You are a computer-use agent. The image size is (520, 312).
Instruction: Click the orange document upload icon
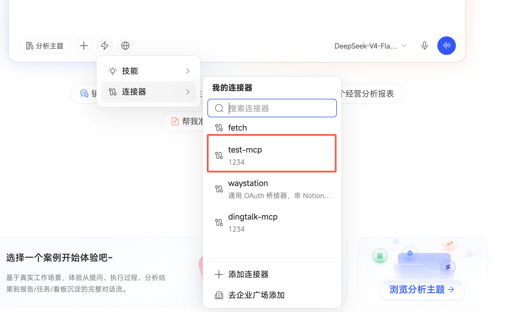coord(175,121)
